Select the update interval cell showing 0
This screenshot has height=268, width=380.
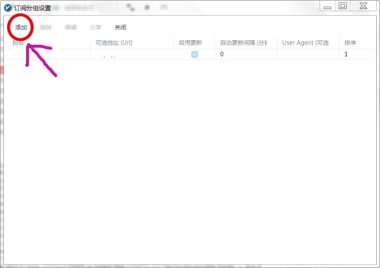[246, 54]
